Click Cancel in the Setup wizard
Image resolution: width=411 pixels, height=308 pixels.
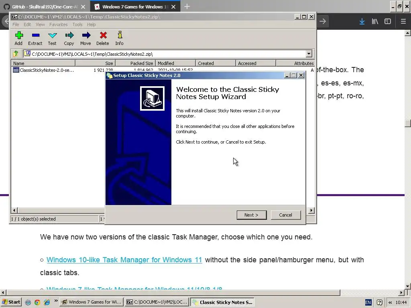285,215
